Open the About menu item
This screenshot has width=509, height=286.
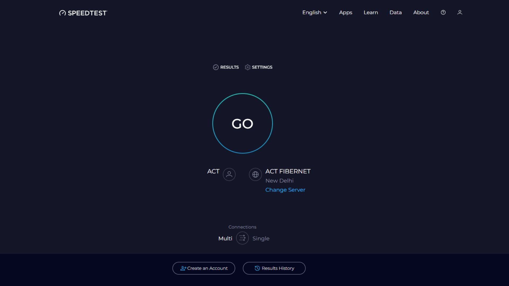coord(421,12)
